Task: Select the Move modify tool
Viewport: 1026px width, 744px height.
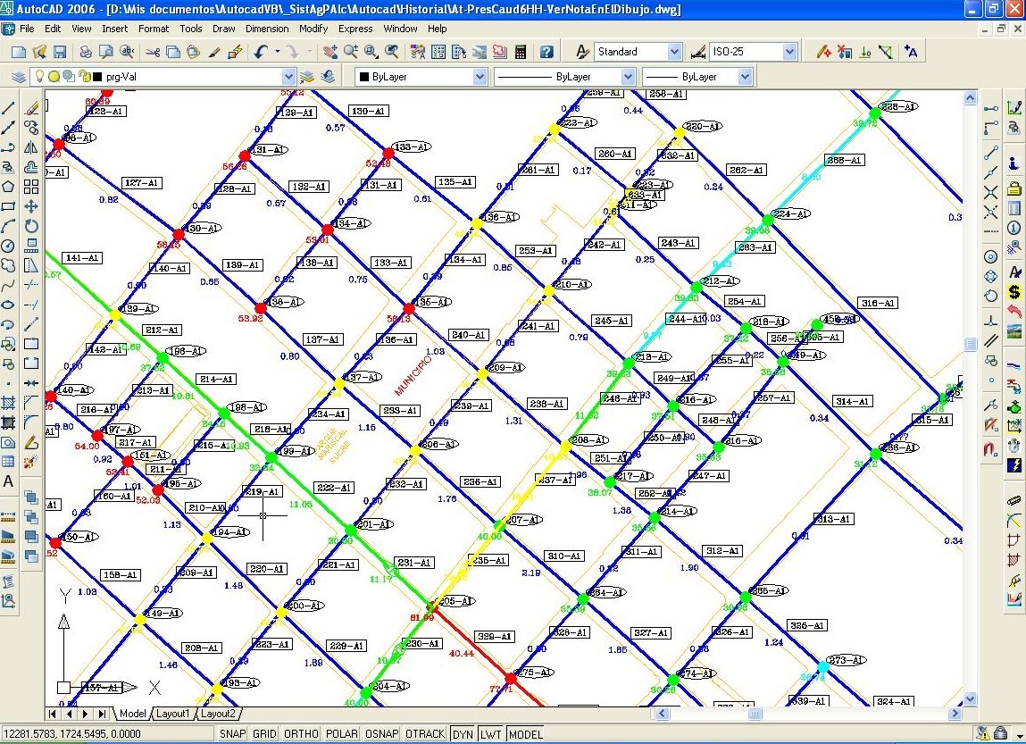Action: (31, 206)
